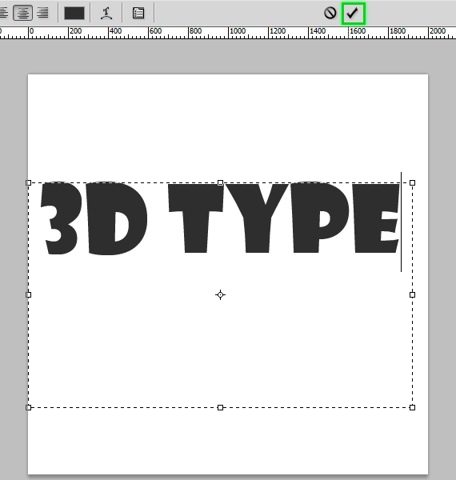Click the middle-right text box handle
Viewport: 456px width, 480px height.
(412, 294)
